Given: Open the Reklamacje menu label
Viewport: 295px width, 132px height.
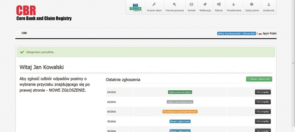Looking at the screenshot, I should [205, 10].
